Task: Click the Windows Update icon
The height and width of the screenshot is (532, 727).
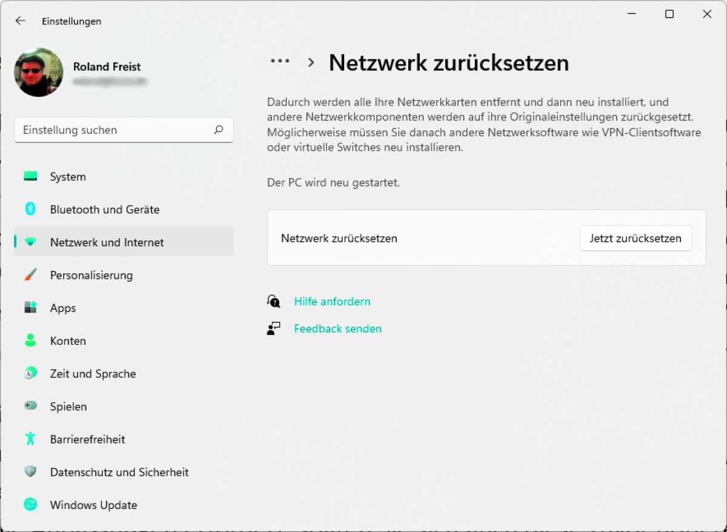Action: pos(30,505)
